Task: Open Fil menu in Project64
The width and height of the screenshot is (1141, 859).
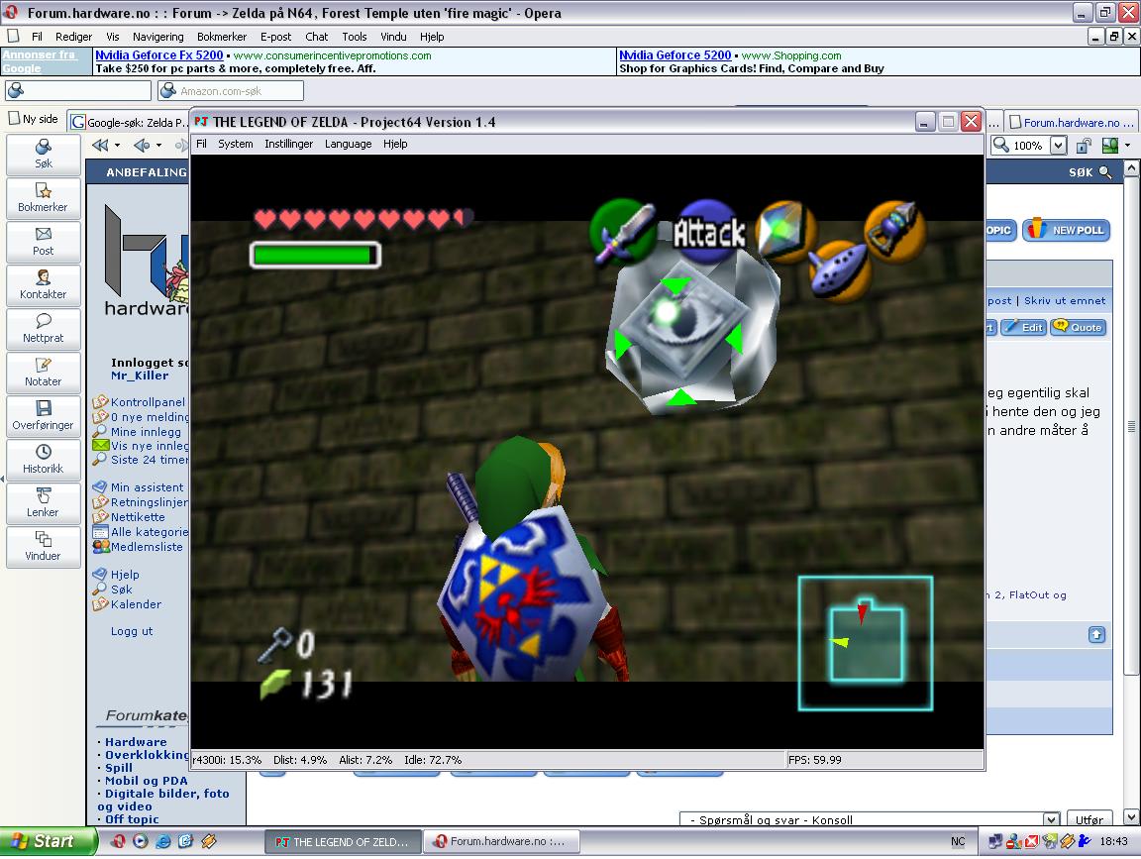Action: click(x=202, y=144)
